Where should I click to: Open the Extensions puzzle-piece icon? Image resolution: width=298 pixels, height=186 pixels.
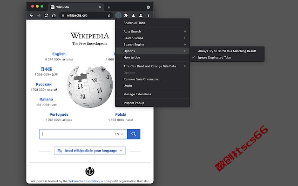[x=126, y=15]
